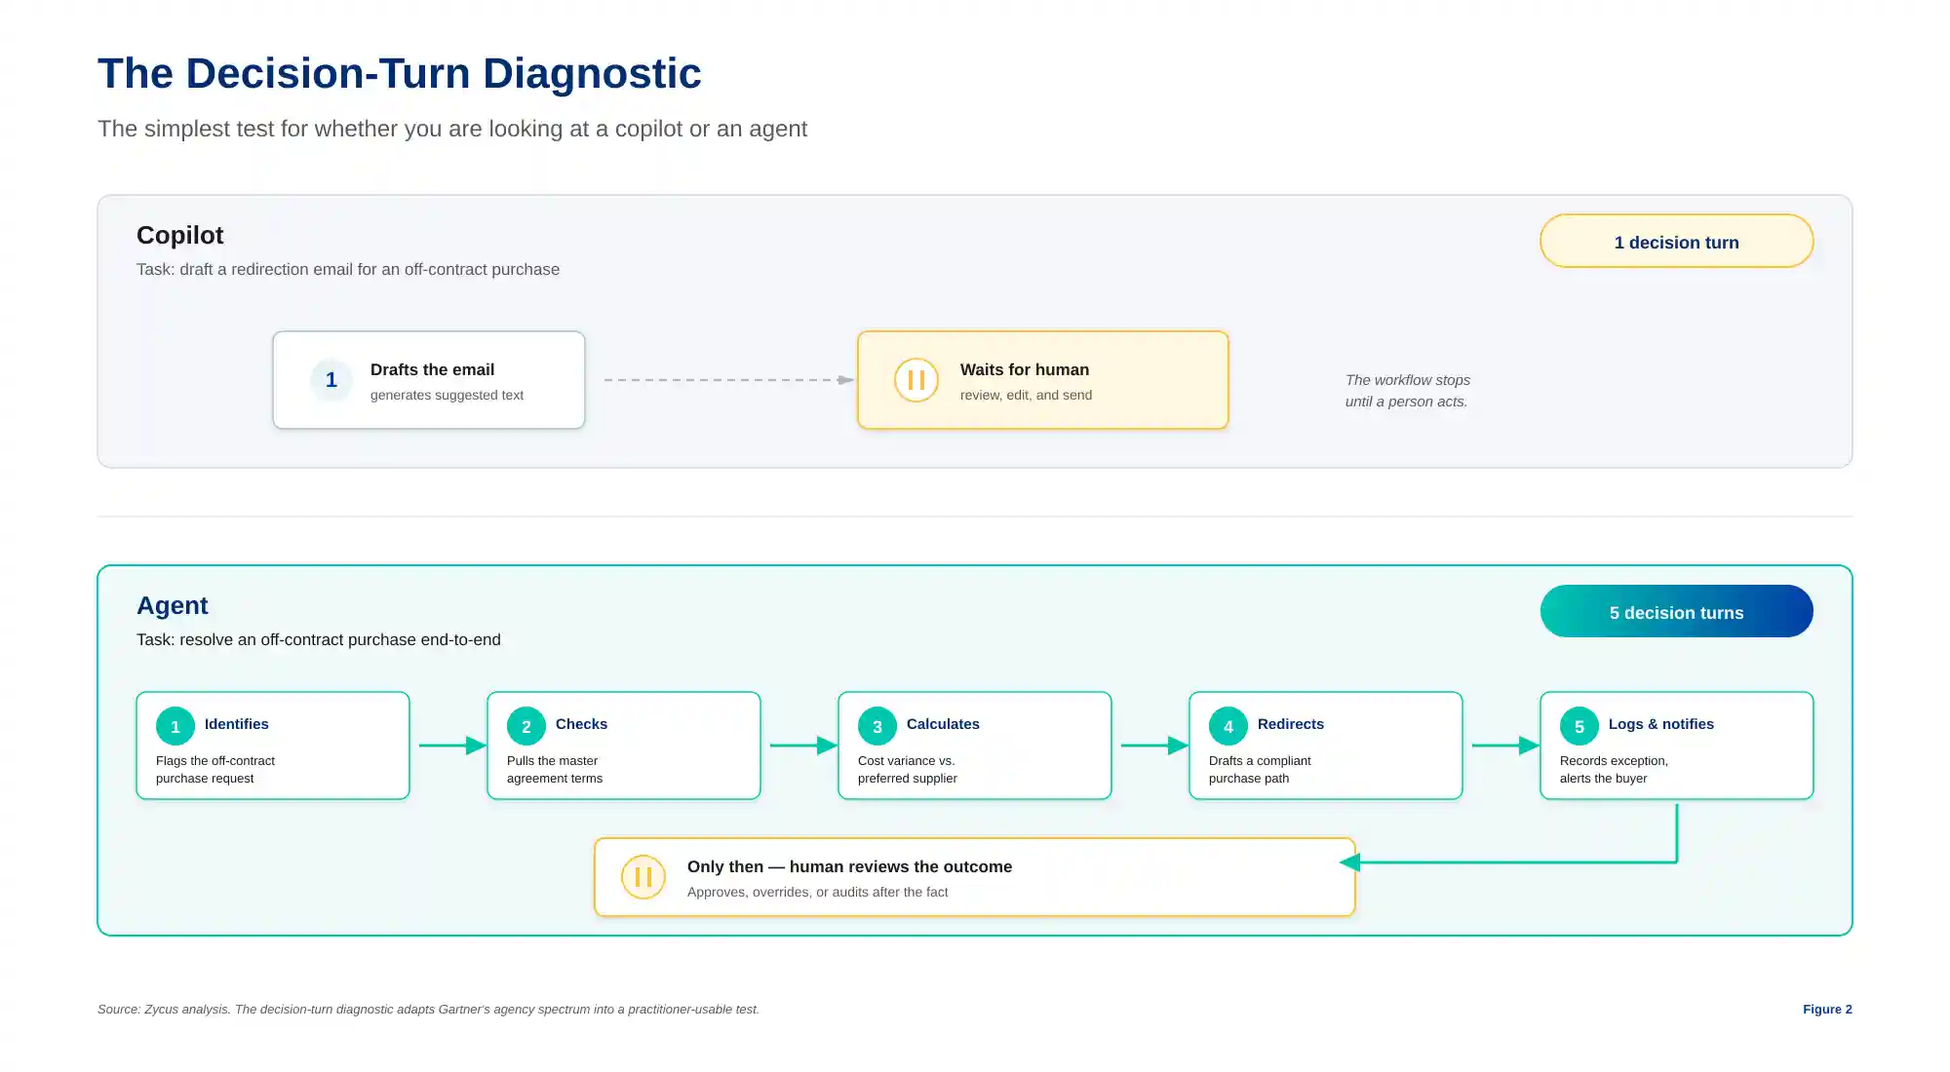Click the green step 4 circle for Redirects
The height and width of the screenshot is (1072, 1950).
point(1228,726)
